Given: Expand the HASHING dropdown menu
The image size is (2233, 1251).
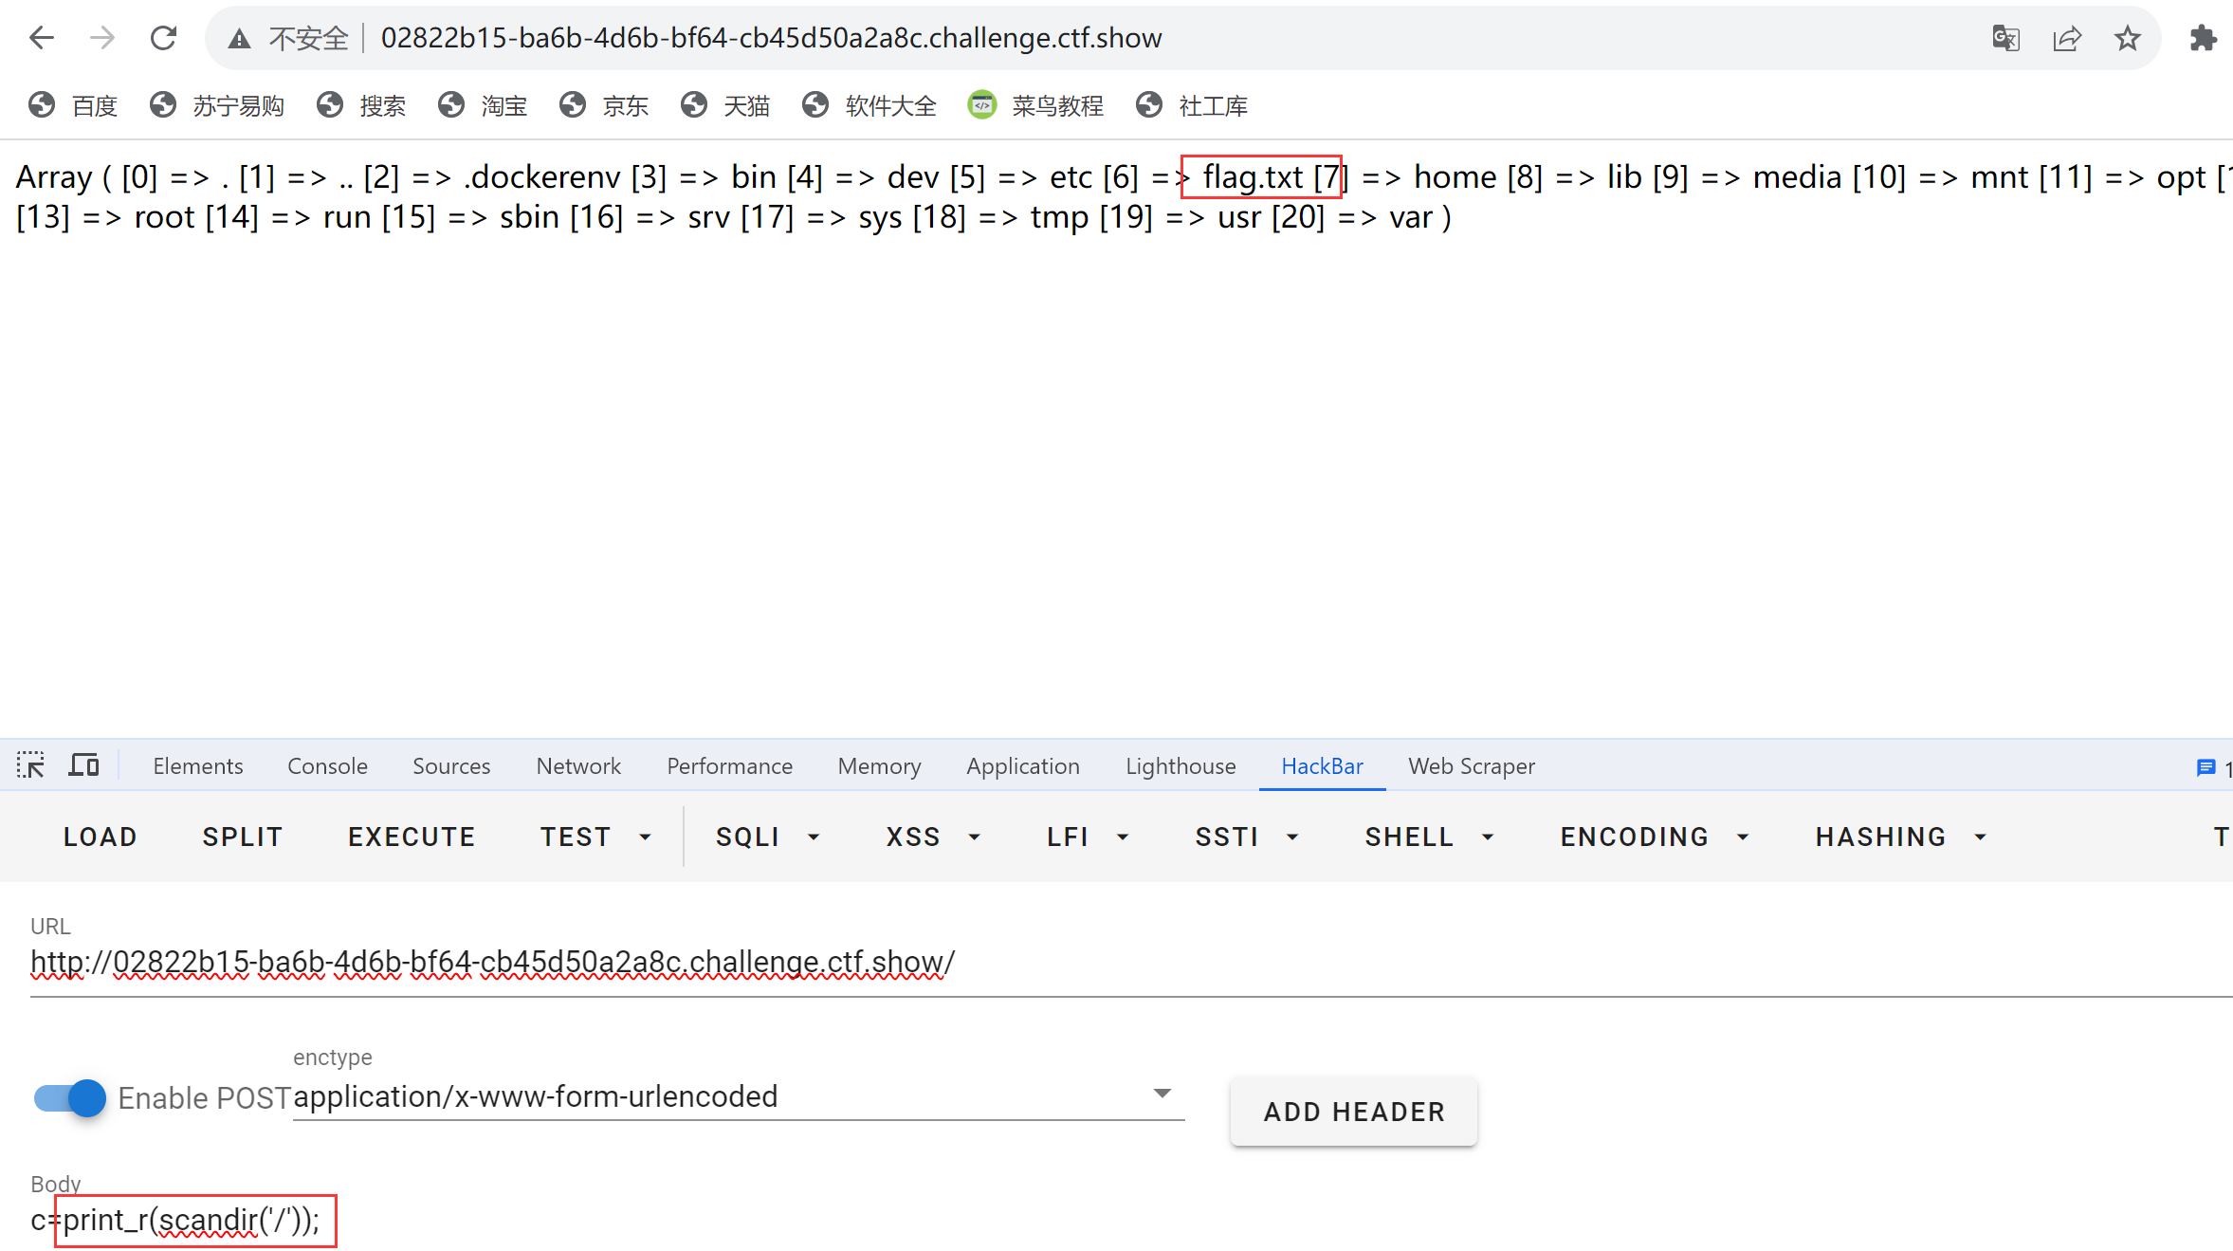Looking at the screenshot, I should [x=1901, y=837].
